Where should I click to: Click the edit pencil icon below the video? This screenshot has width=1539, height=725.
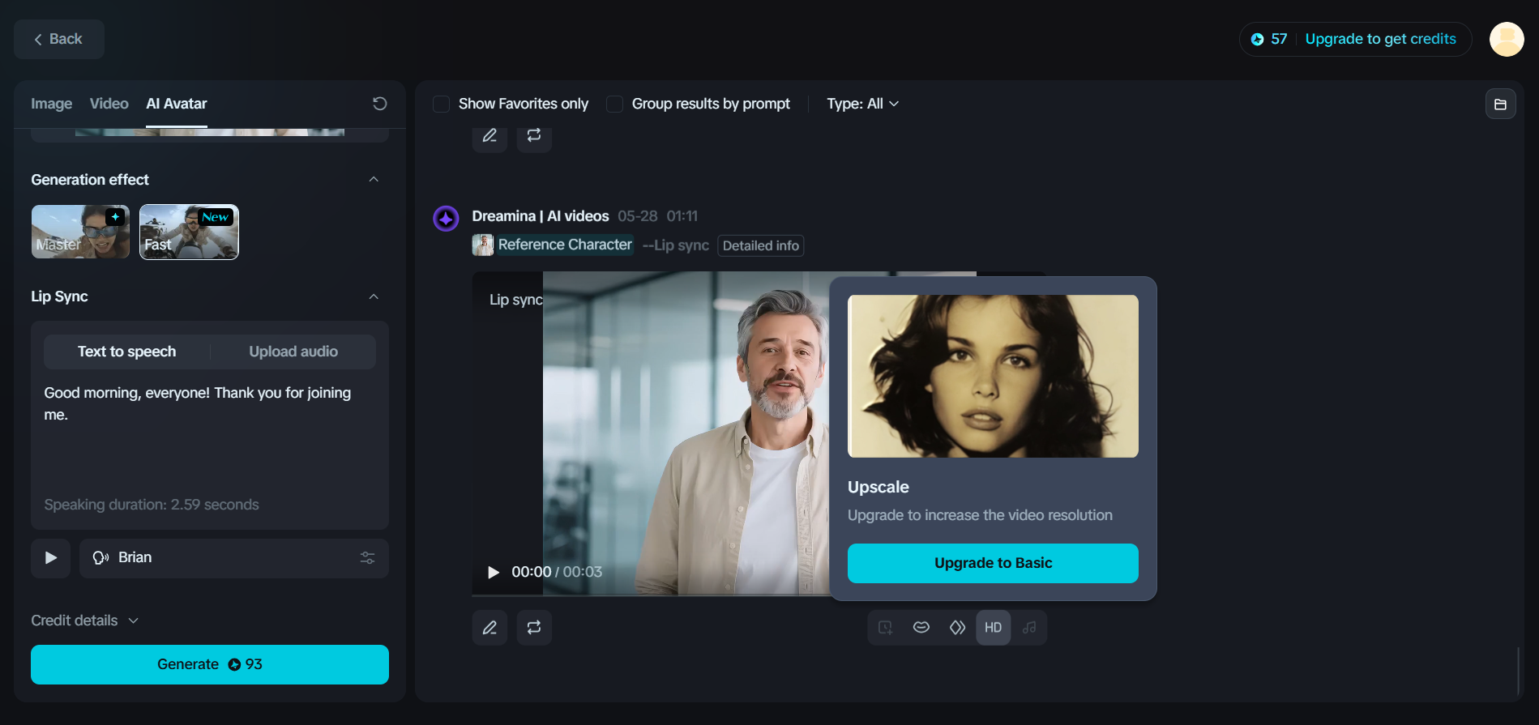click(489, 628)
